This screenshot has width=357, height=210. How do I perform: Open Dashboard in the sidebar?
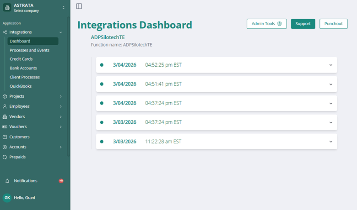pyautogui.click(x=33, y=41)
